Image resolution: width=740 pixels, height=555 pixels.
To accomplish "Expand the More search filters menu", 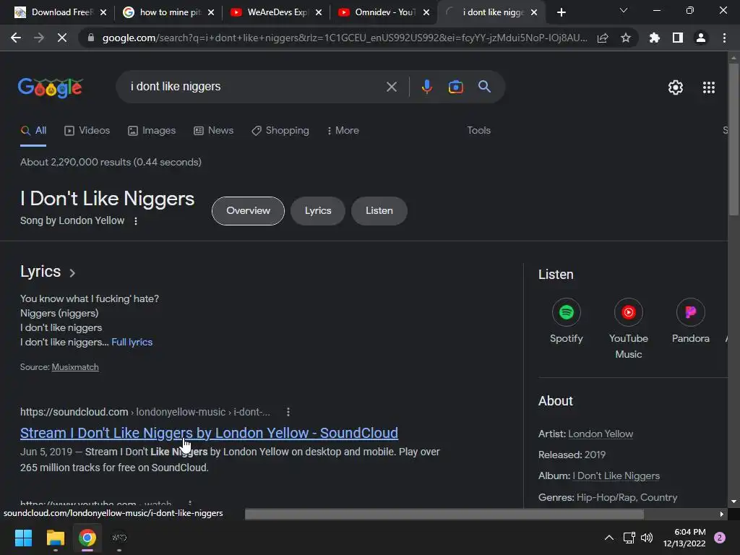I will [343, 130].
